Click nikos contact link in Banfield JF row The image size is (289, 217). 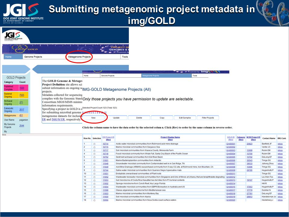280,144
